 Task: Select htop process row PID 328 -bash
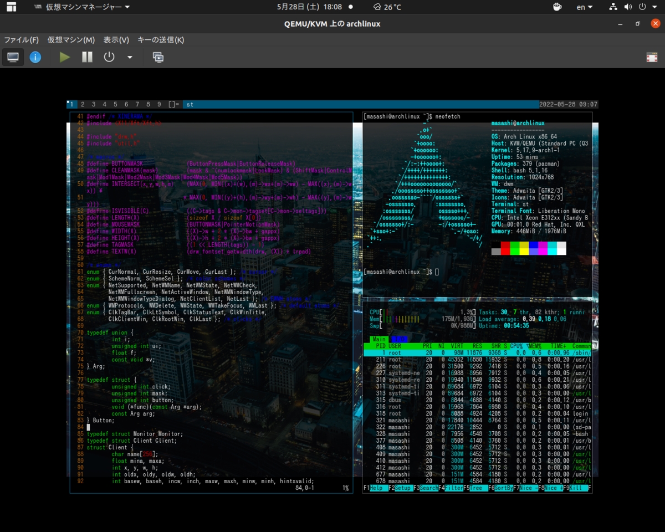point(477,434)
